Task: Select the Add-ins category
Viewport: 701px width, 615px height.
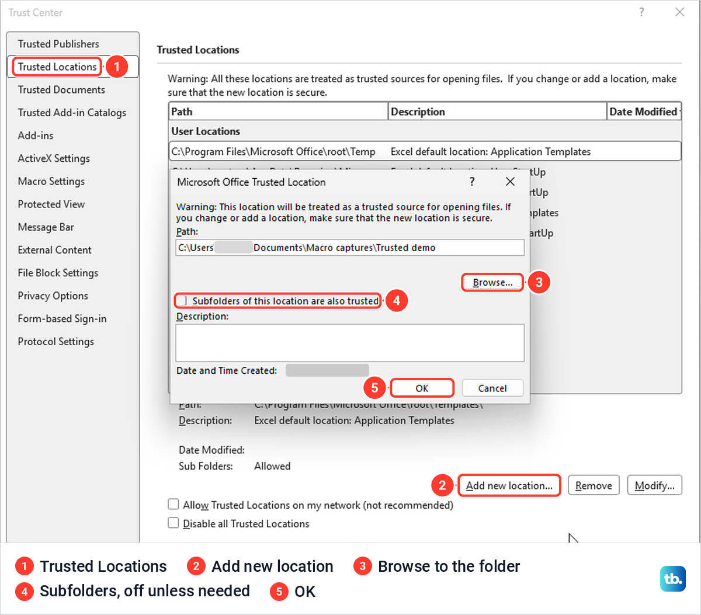Action: coord(36,135)
